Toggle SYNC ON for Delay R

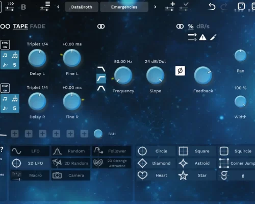(x=5, y=88)
